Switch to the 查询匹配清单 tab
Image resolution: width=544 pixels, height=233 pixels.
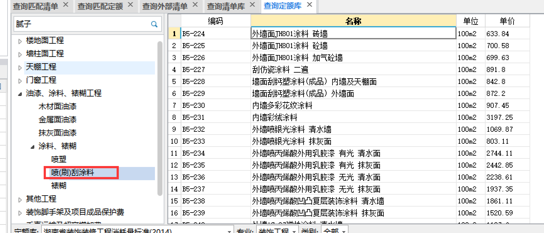pyautogui.click(x=35, y=6)
